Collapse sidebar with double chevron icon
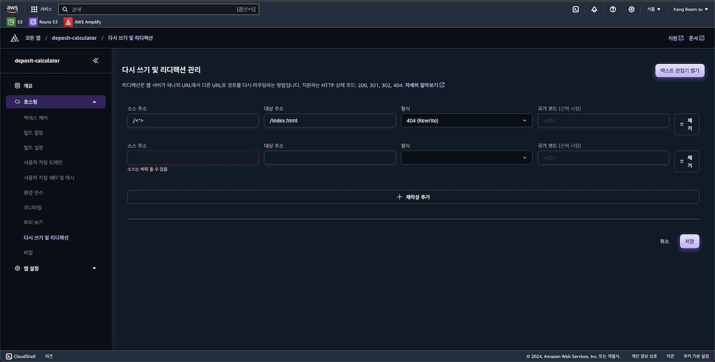This screenshot has width=715, height=362. click(x=96, y=61)
